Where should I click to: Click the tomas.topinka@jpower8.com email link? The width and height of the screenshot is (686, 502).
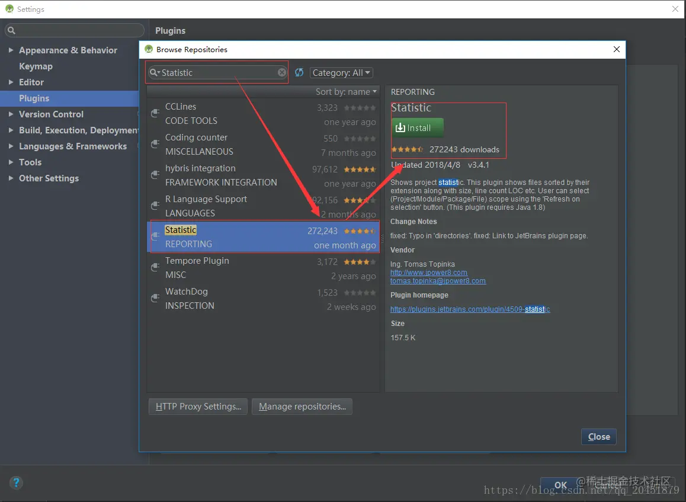click(x=438, y=280)
